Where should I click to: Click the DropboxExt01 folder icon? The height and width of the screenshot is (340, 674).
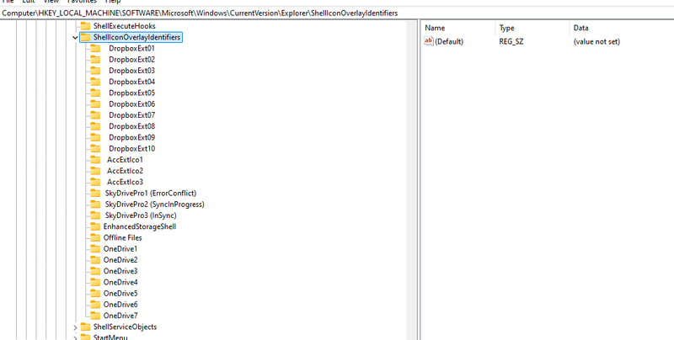pos(95,48)
